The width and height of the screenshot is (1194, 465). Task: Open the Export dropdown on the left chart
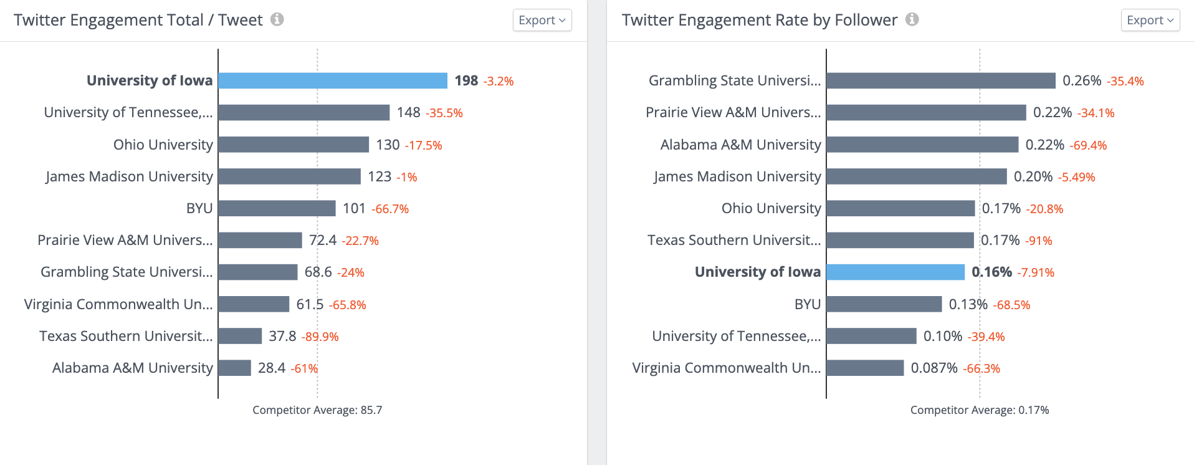click(x=542, y=19)
